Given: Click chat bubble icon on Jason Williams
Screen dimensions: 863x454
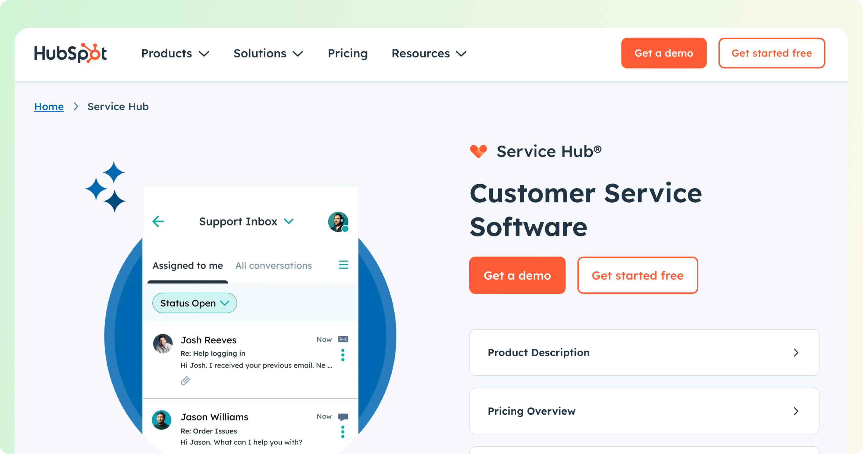Looking at the screenshot, I should click(343, 417).
